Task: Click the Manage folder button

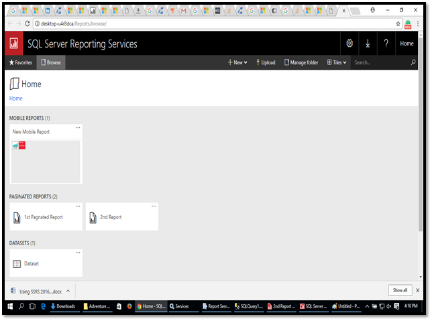Action: click(x=301, y=62)
